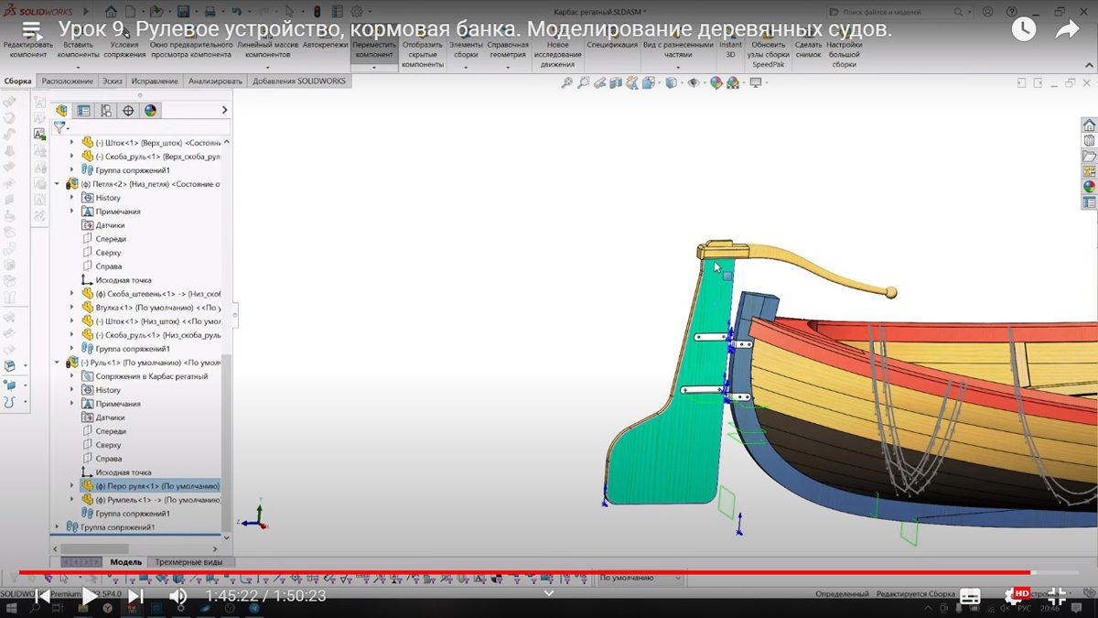Click the Hide/Show Items eye icon
This screenshot has height=618, width=1098.
(x=694, y=83)
